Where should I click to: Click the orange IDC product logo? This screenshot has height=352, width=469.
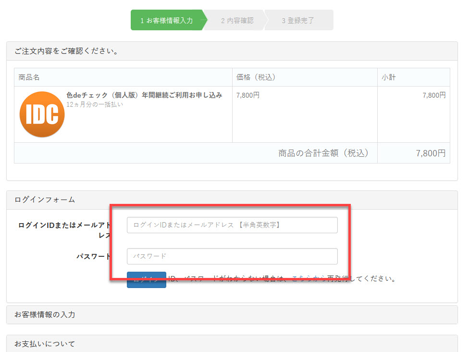42,114
